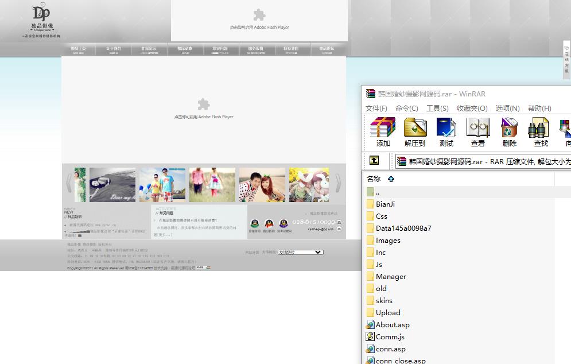Select the About.asp file

click(x=388, y=324)
